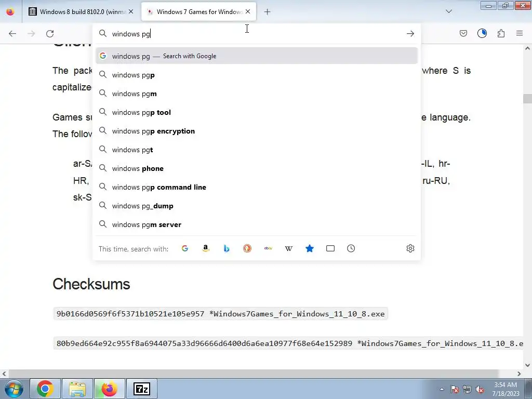Select 'windows pg — Search with Google' suggestion
This screenshot has height=399, width=532.
[257, 56]
